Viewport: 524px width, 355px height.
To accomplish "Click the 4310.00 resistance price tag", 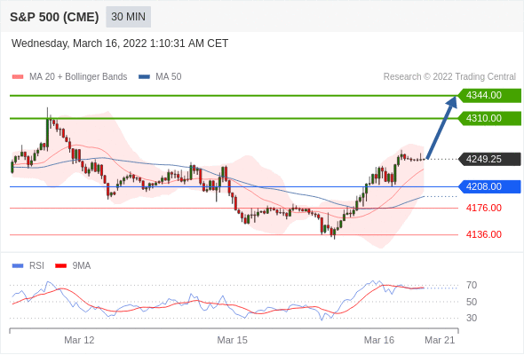I will point(489,118).
